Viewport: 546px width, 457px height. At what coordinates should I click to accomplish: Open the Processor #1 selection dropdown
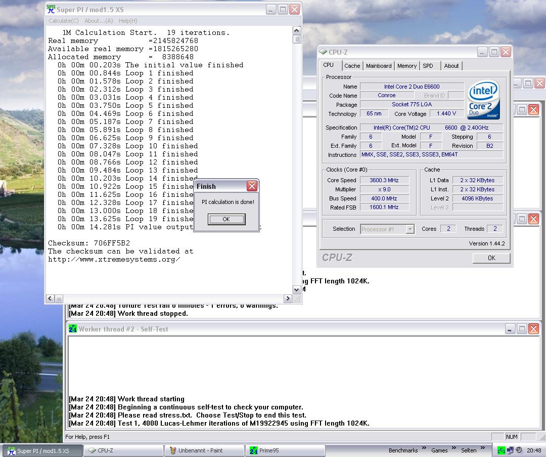tap(410, 229)
